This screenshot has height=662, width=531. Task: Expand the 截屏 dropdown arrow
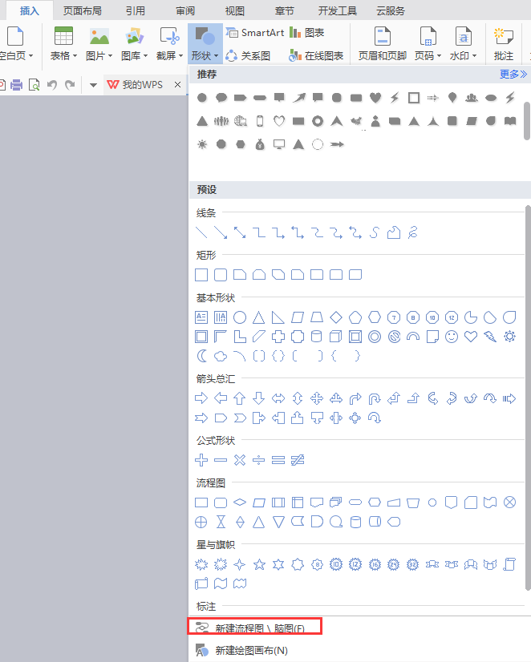pyautogui.click(x=180, y=56)
